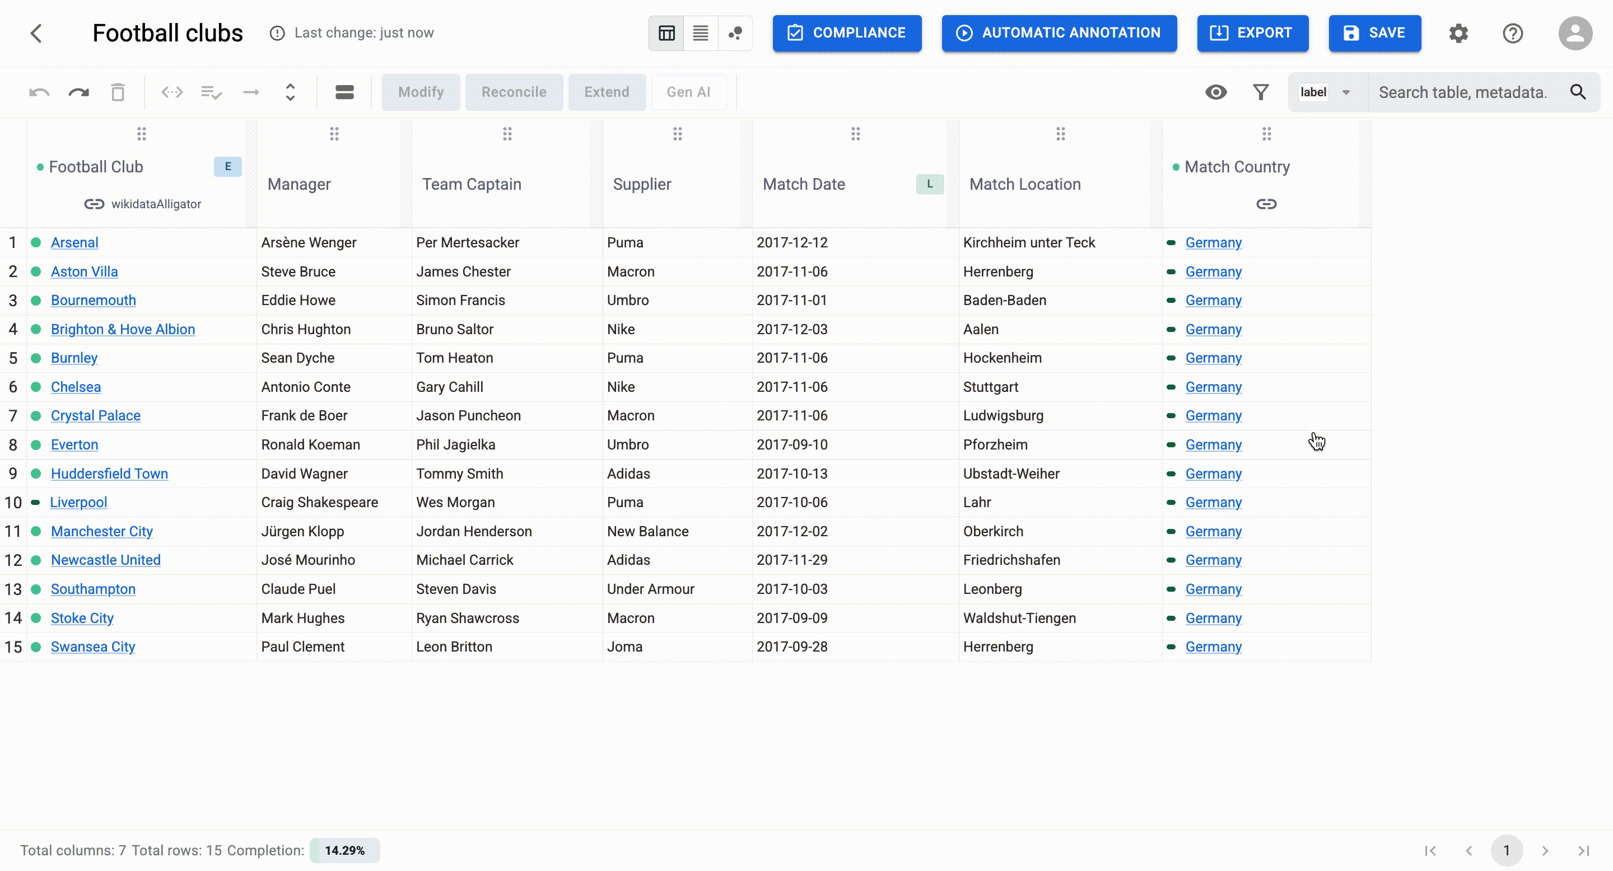Viewport: 1613px width, 871px height.
Task: Click the L badge on Match Date
Action: pyautogui.click(x=930, y=184)
